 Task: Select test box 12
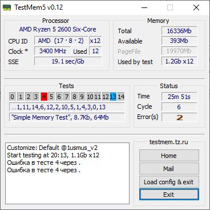click(x=106, y=97)
